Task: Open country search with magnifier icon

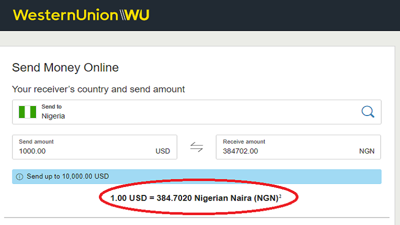Action: (367, 111)
